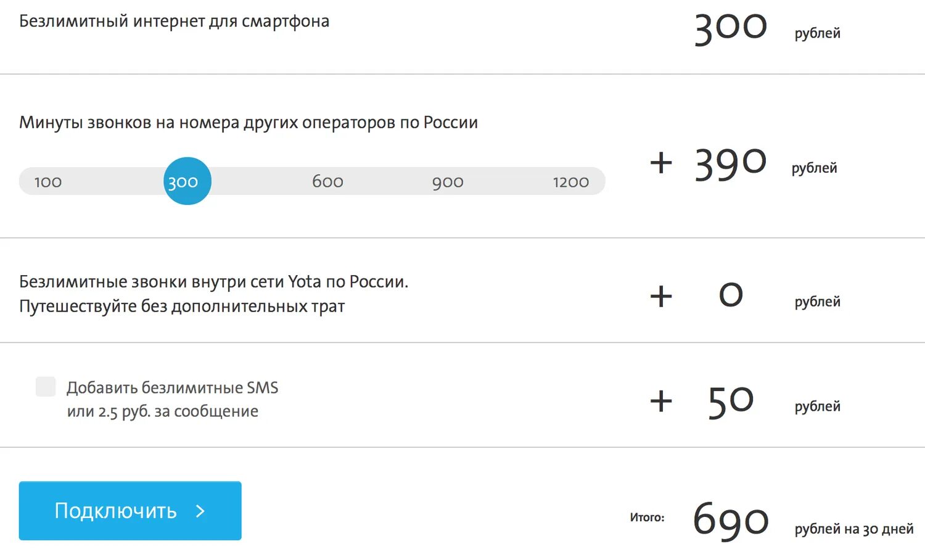Click 'Безлимитные звонки внутри сети Yota' text
The width and height of the screenshot is (925, 557).
pyautogui.click(x=213, y=282)
